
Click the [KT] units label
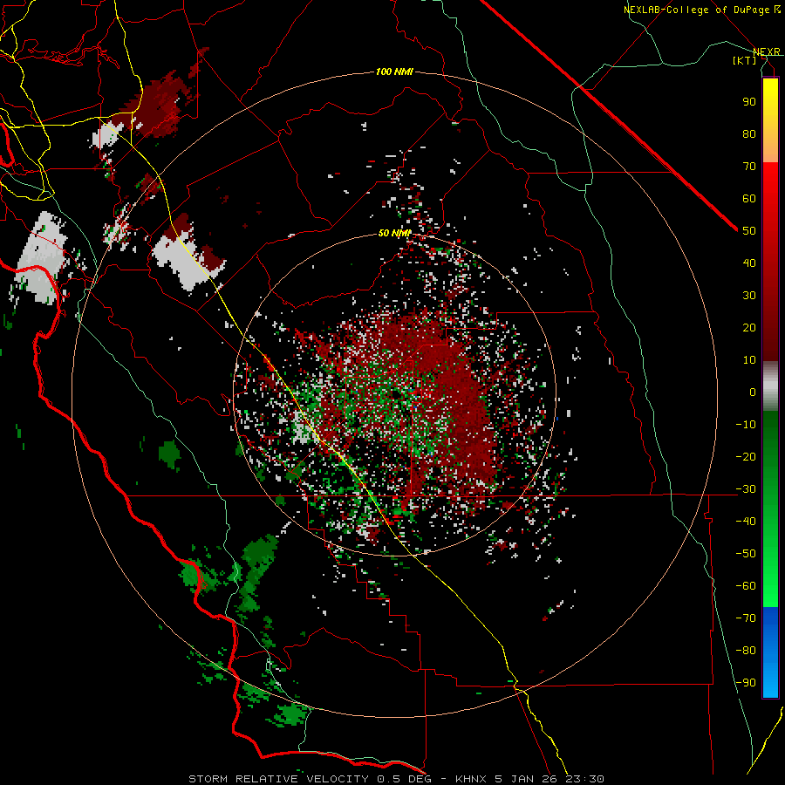745,60
